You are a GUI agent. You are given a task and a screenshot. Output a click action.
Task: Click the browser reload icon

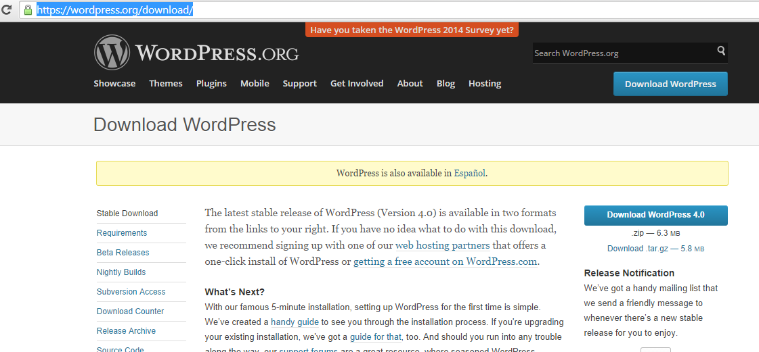pos(6,9)
